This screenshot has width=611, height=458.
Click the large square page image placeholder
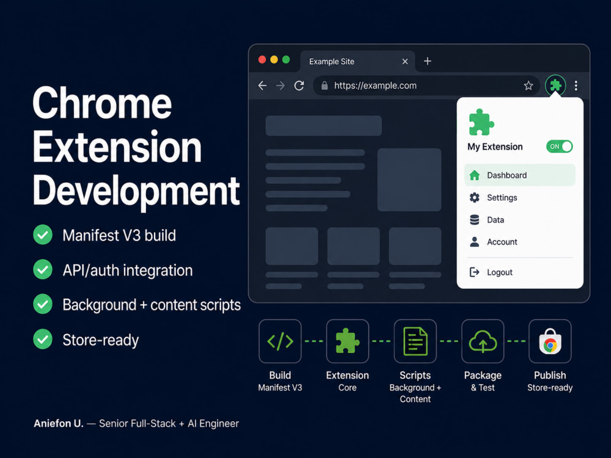[x=409, y=180]
